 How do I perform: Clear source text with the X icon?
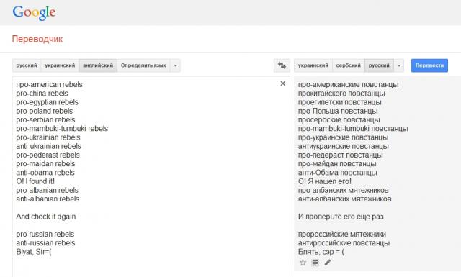[283, 83]
